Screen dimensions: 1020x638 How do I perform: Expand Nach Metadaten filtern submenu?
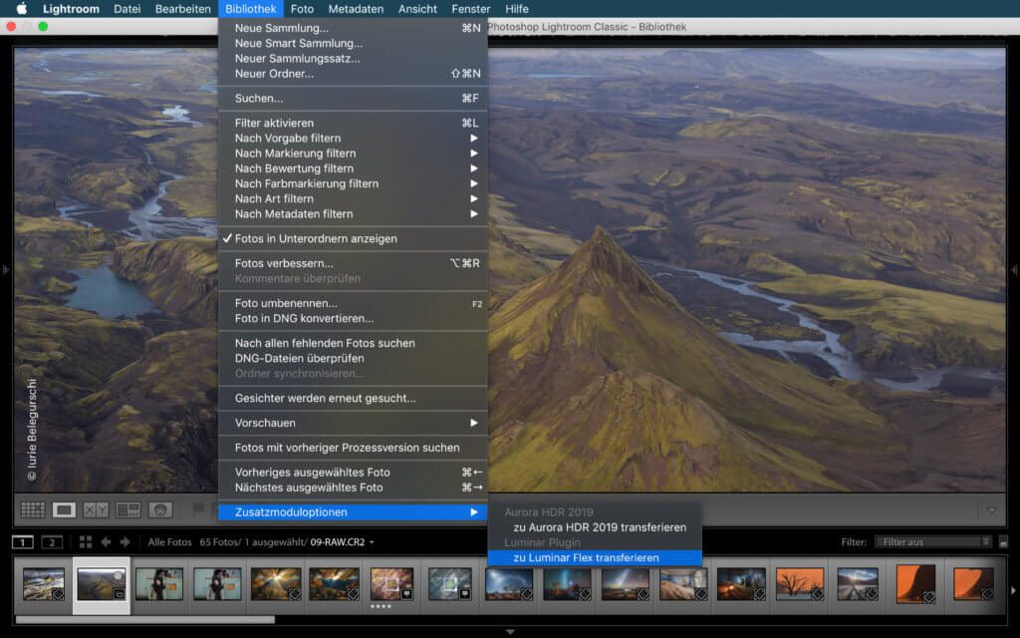point(354,213)
